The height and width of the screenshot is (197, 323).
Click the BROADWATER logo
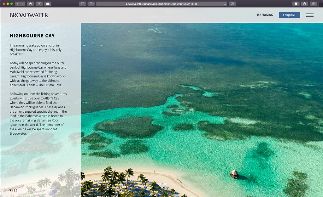[29, 15]
